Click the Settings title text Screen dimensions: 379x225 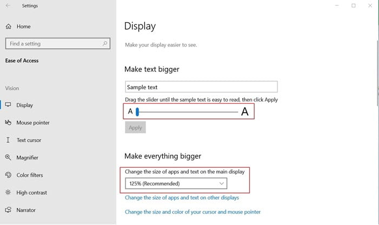coord(30,5)
